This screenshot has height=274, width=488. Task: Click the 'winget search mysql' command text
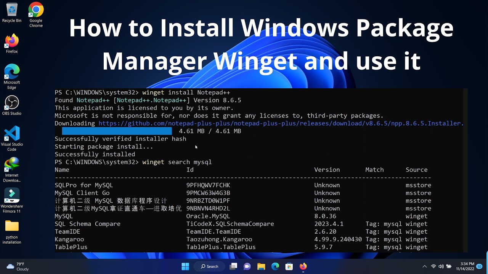[x=177, y=162]
